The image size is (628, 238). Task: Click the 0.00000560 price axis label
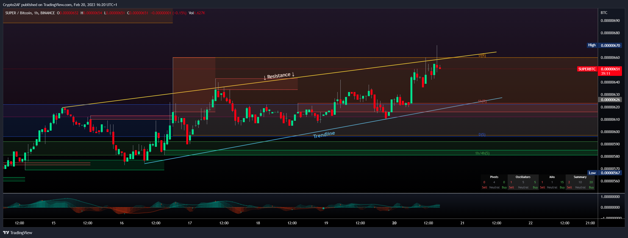tap(610, 181)
